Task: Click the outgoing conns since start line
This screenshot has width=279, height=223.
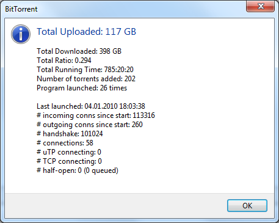Action: pyautogui.click(x=90, y=125)
